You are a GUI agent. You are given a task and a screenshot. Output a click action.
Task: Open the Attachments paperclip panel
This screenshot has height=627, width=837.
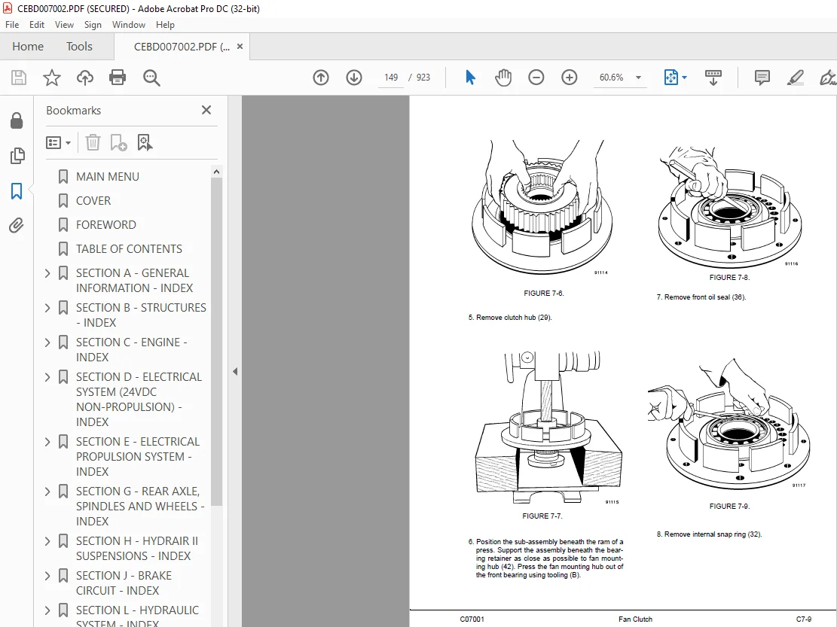17,226
